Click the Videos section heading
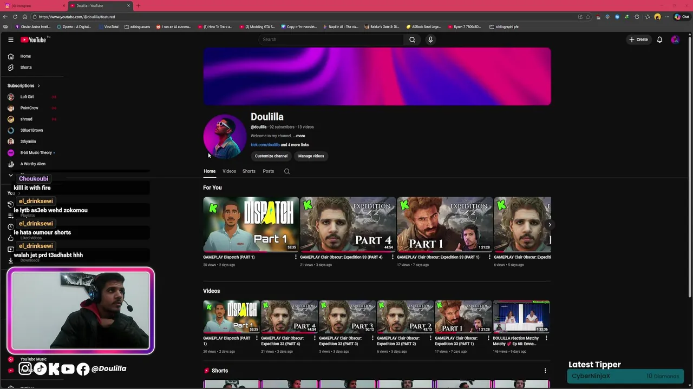 coord(211,291)
